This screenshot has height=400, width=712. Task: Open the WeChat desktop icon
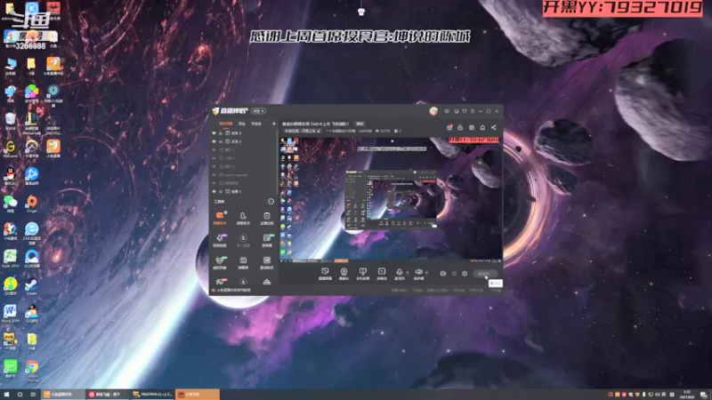[x=10, y=204]
